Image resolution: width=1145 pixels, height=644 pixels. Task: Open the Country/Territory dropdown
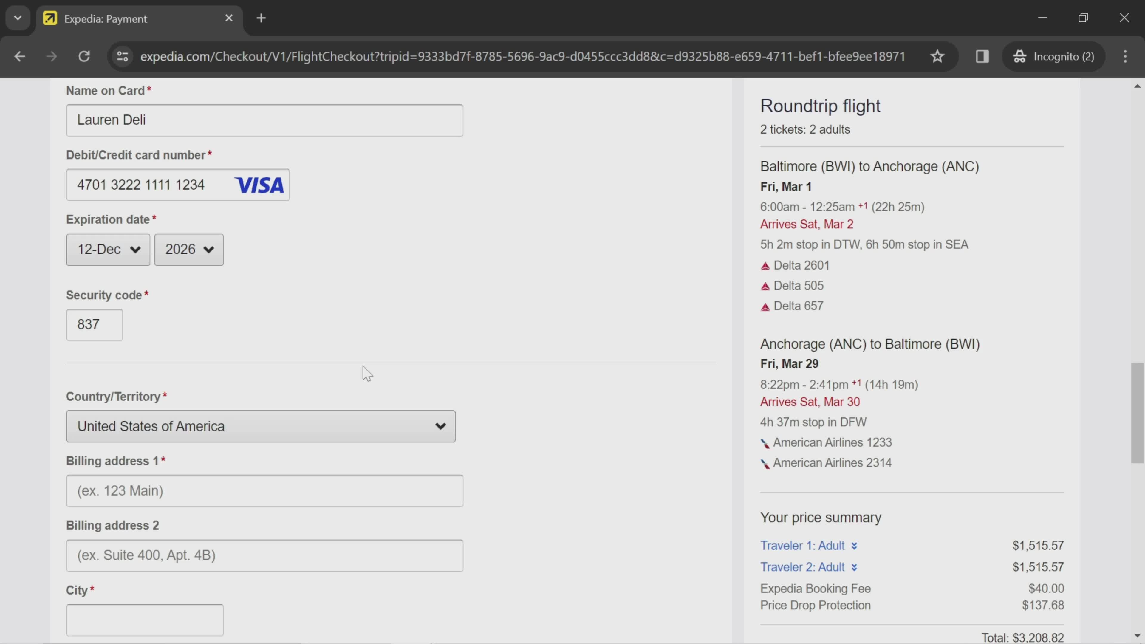[261, 426]
